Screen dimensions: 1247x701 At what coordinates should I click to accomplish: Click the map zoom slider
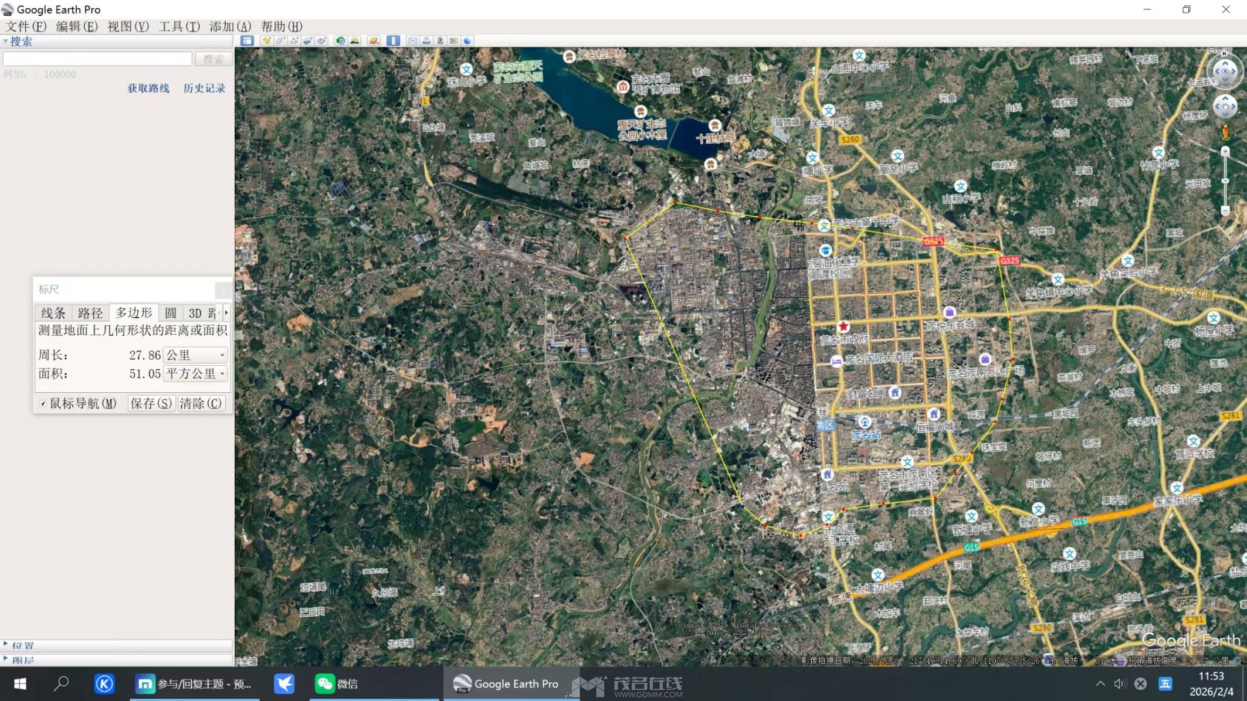pos(1225,181)
